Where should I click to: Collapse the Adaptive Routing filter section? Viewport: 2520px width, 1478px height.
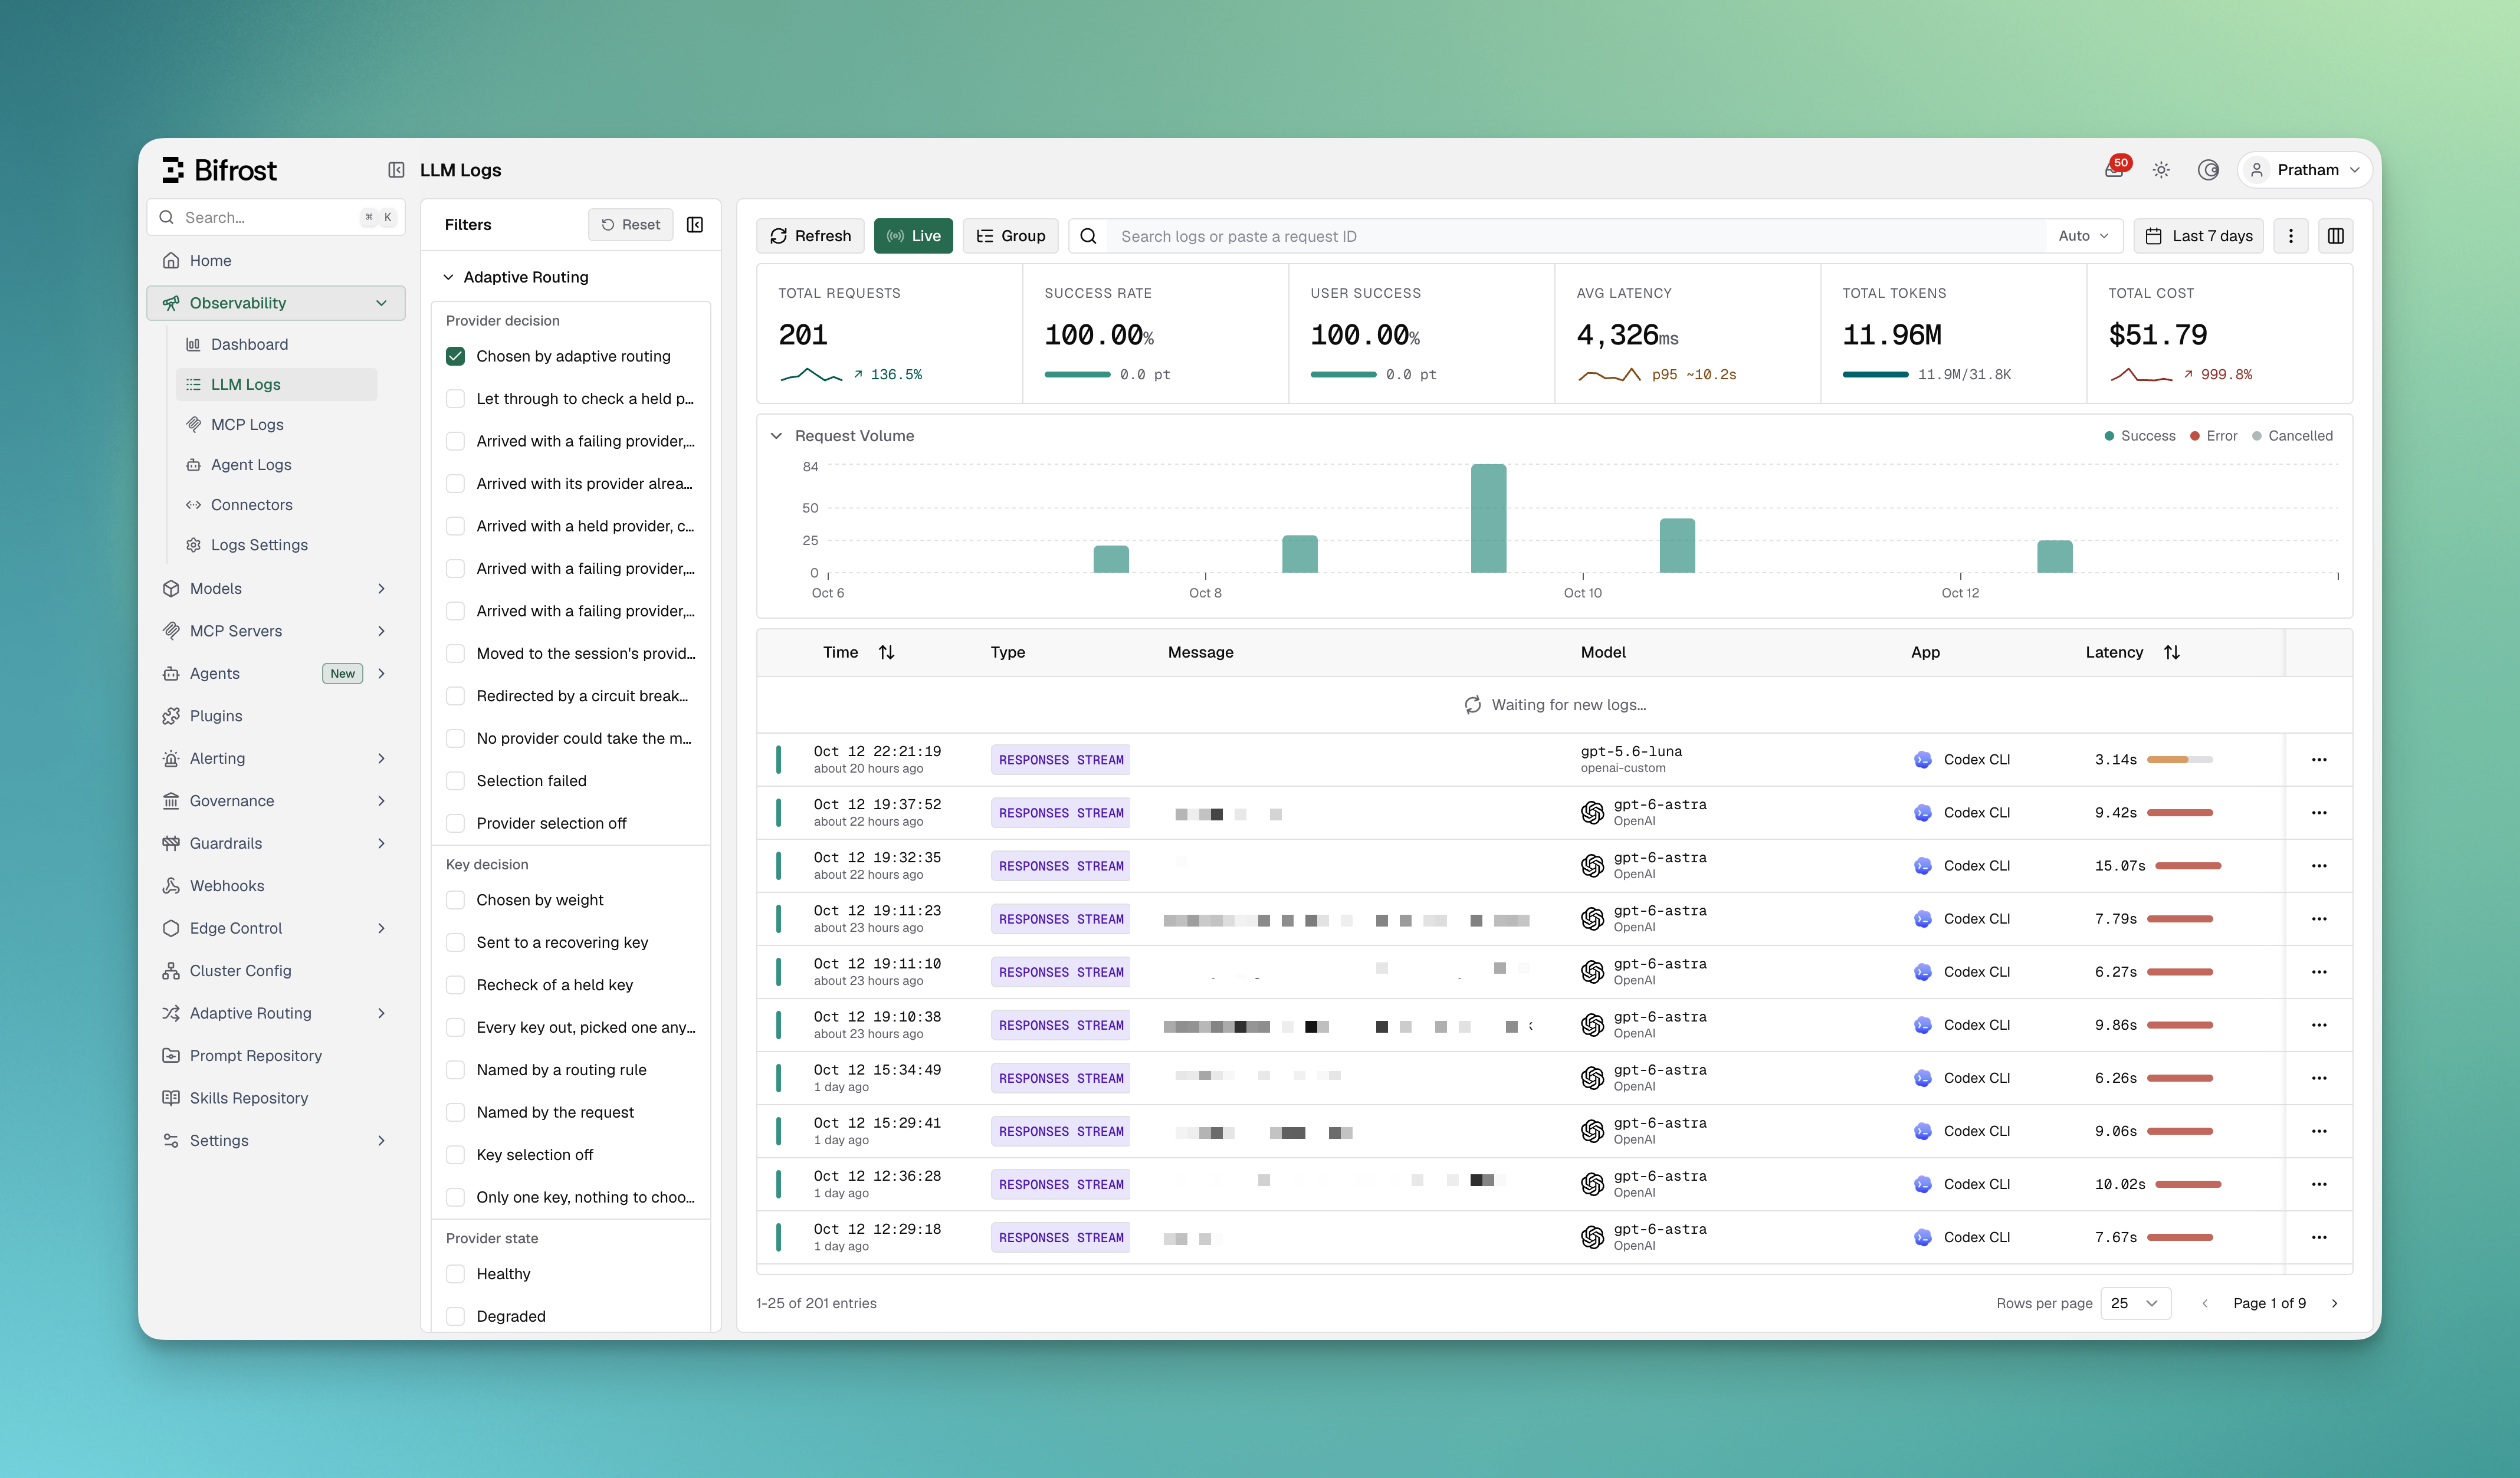click(448, 277)
